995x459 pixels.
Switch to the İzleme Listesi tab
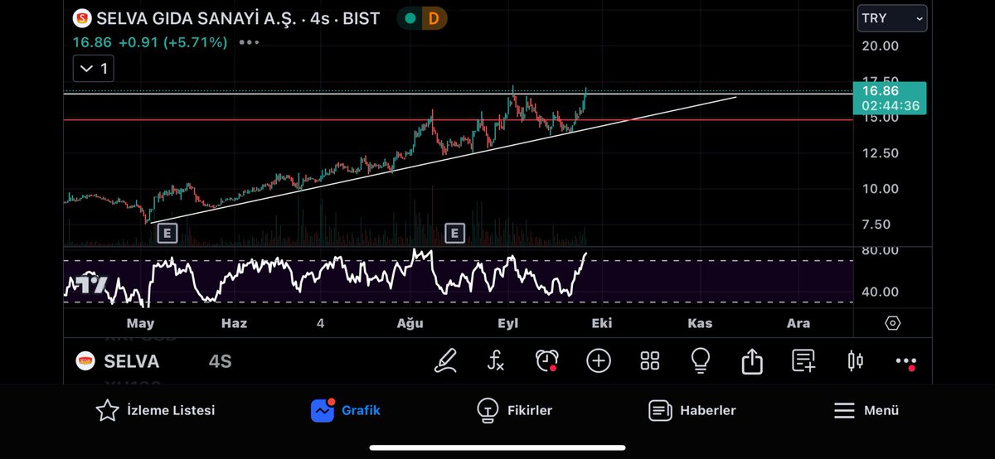tap(156, 410)
